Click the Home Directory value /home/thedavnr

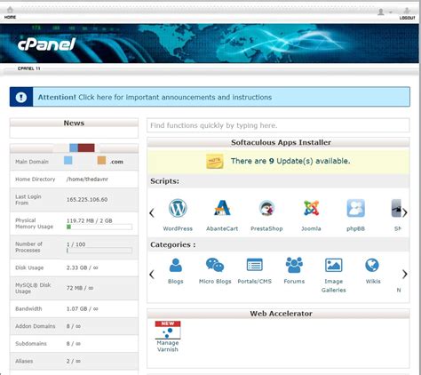pyautogui.click(x=87, y=180)
